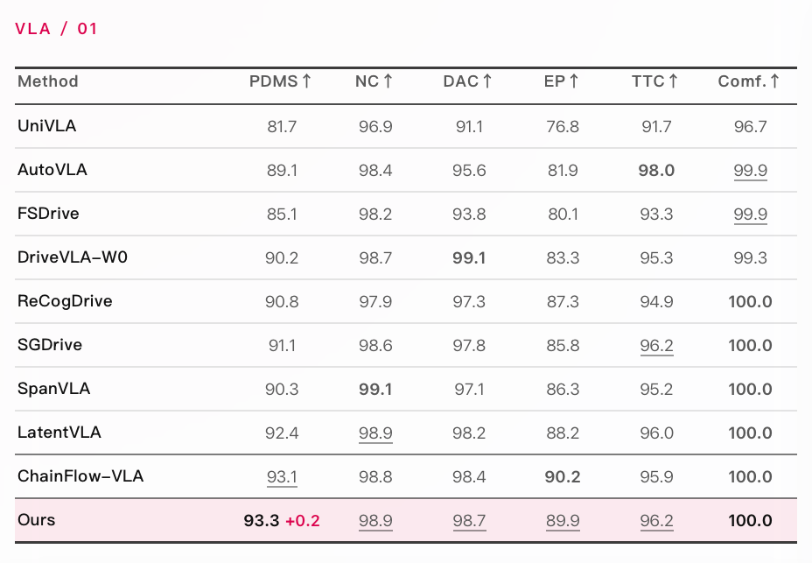Click the Comf. up-arrow icon

pos(774,81)
